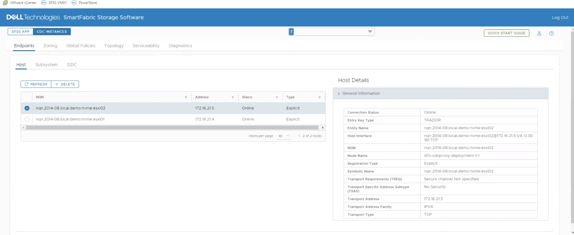Filter the Type column
This screenshot has width=574, height=235.
[320, 97]
